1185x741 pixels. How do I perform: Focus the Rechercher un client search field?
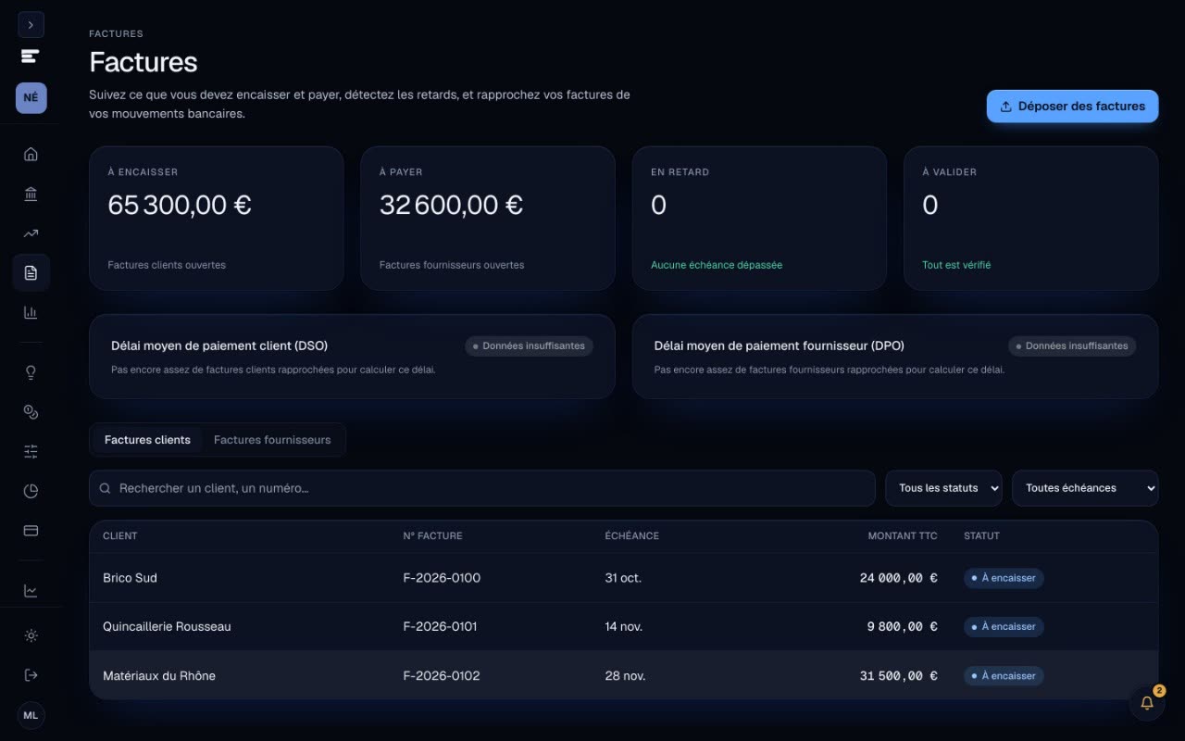pos(481,488)
